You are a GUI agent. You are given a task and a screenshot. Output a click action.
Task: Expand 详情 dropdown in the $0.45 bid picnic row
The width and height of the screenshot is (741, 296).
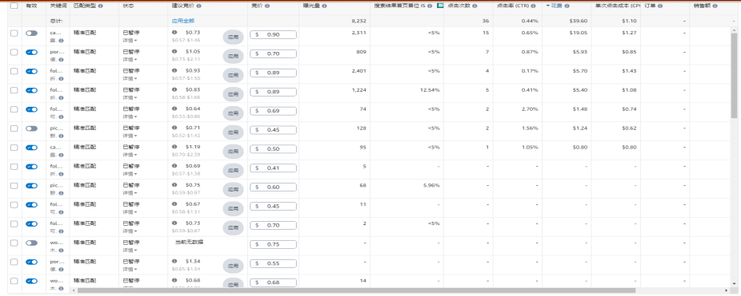(x=126, y=136)
